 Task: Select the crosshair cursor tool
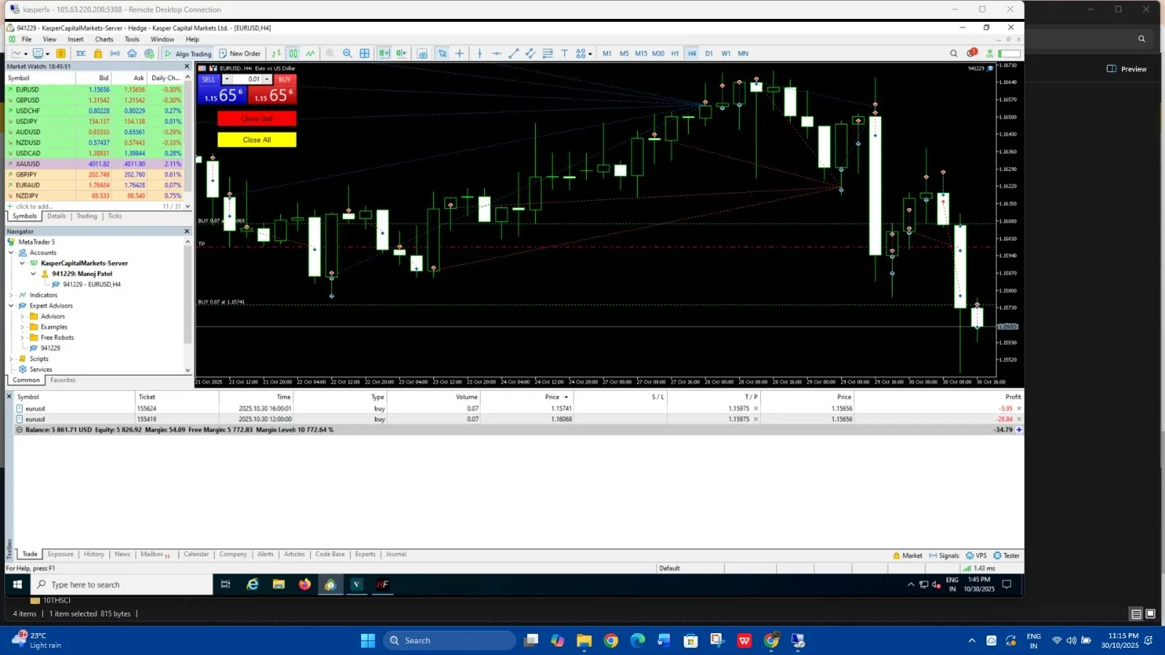coord(459,54)
